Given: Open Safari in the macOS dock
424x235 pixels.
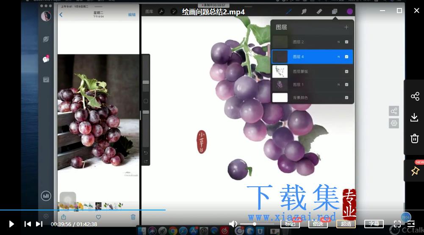Looking at the screenshot, I should [183, 231].
